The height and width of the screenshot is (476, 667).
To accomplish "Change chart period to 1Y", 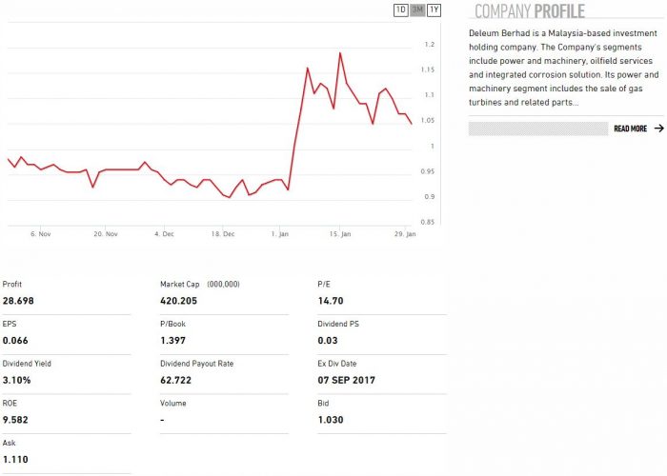I will pos(435,10).
